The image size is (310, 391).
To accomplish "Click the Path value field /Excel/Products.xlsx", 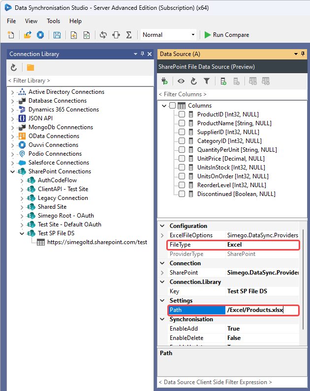I will (x=261, y=310).
